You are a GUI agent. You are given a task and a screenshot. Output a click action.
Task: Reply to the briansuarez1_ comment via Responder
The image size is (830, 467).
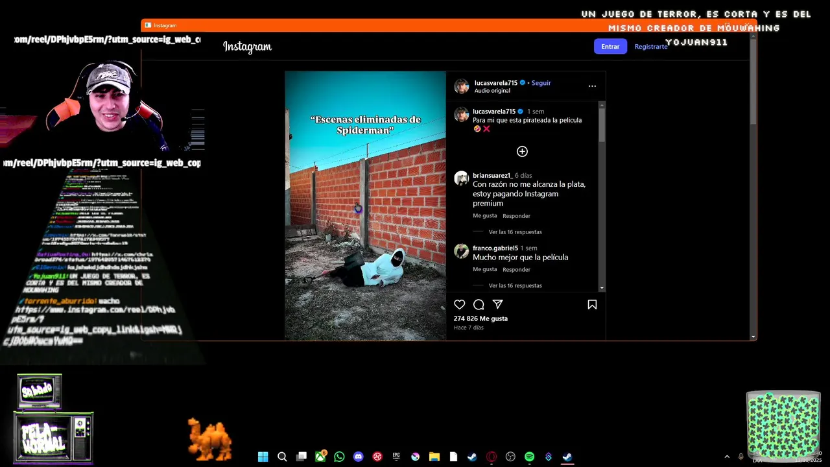point(516,216)
